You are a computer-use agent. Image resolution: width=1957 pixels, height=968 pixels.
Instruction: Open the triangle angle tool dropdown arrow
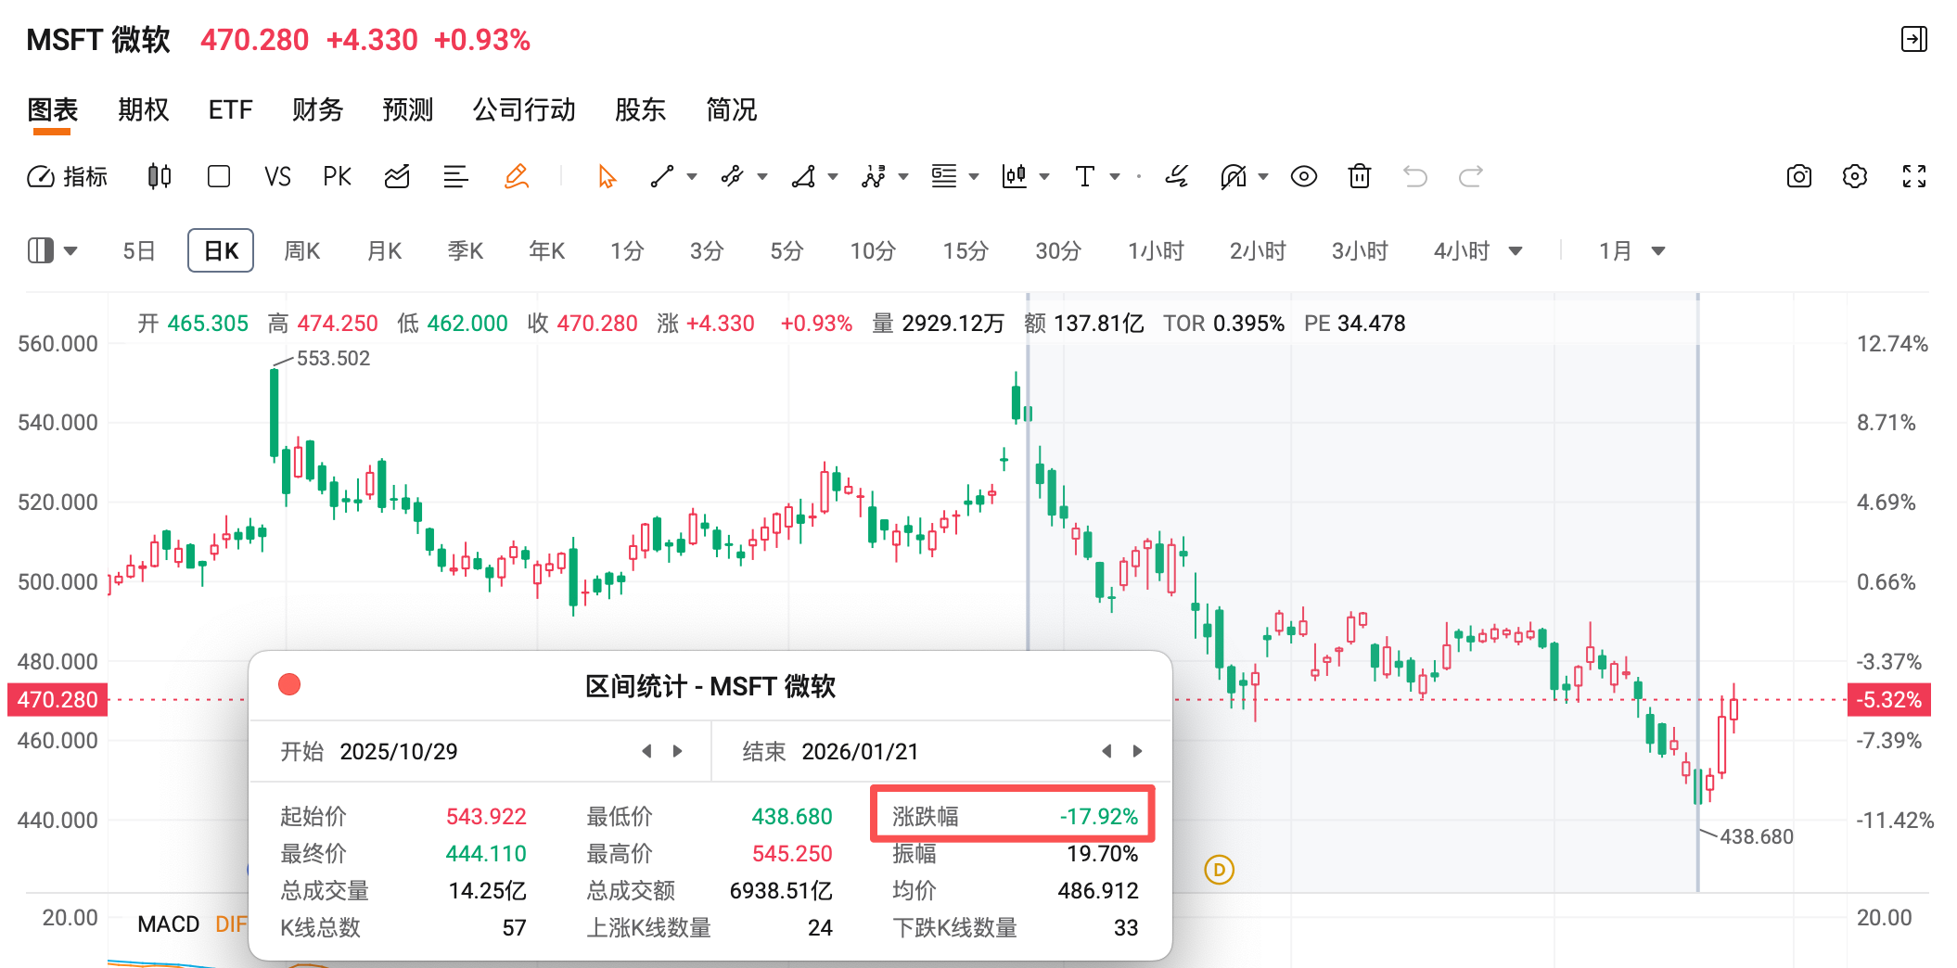point(833,176)
